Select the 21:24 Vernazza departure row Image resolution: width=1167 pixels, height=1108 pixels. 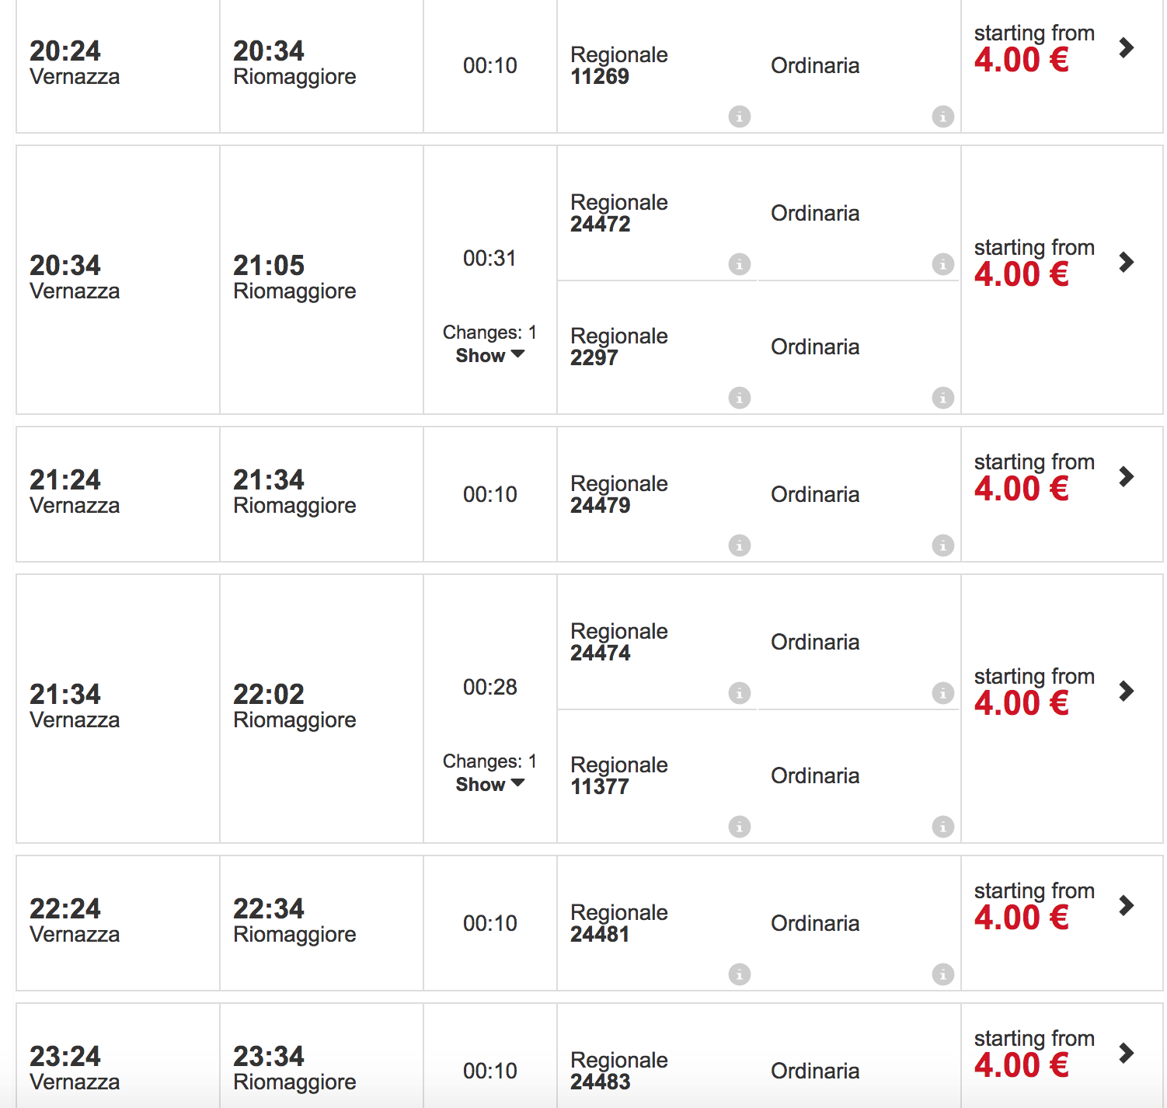589,494
